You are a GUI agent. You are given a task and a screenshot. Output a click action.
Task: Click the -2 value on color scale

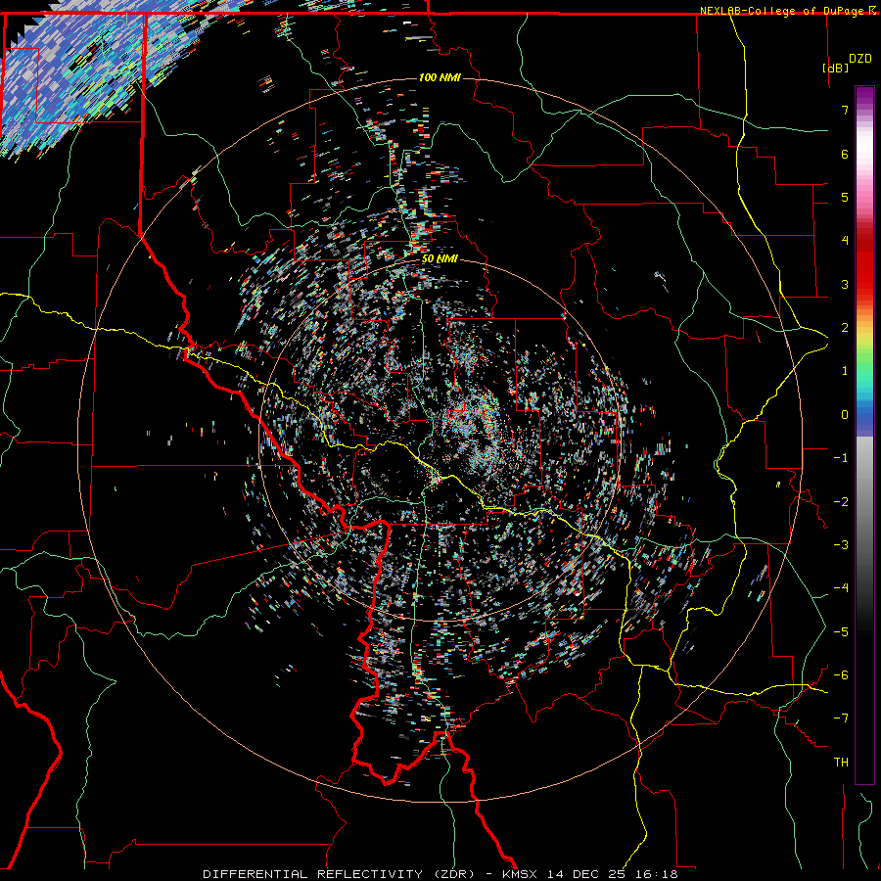click(841, 502)
